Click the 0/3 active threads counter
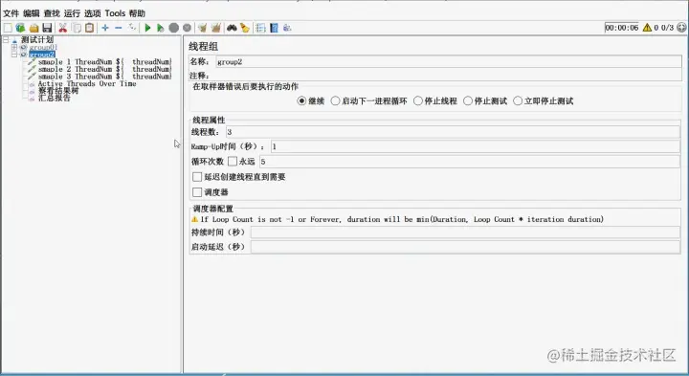Image resolution: width=689 pixels, height=376 pixels. point(667,27)
